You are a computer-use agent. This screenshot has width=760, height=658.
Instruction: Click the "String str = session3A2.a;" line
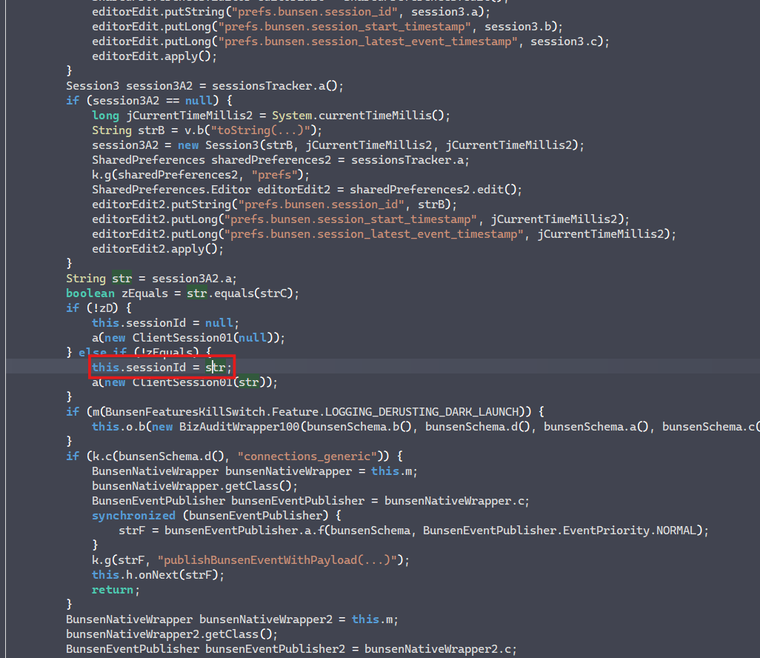(x=152, y=279)
